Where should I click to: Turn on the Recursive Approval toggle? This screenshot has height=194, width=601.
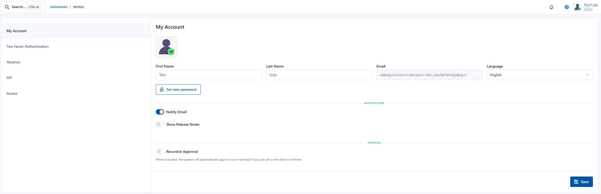tap(160, 151)
